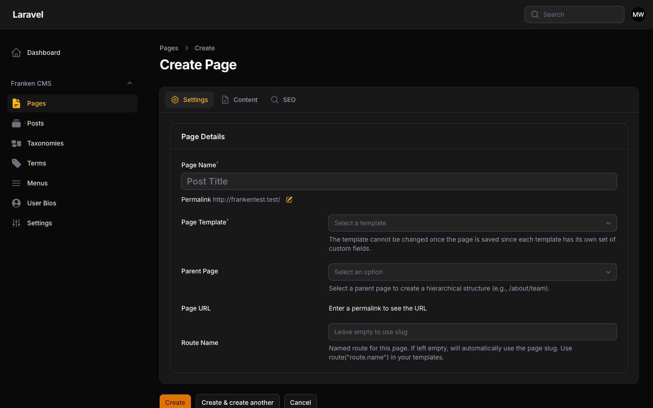
Task: Click the Post Title input field
Action: (399, 181)
